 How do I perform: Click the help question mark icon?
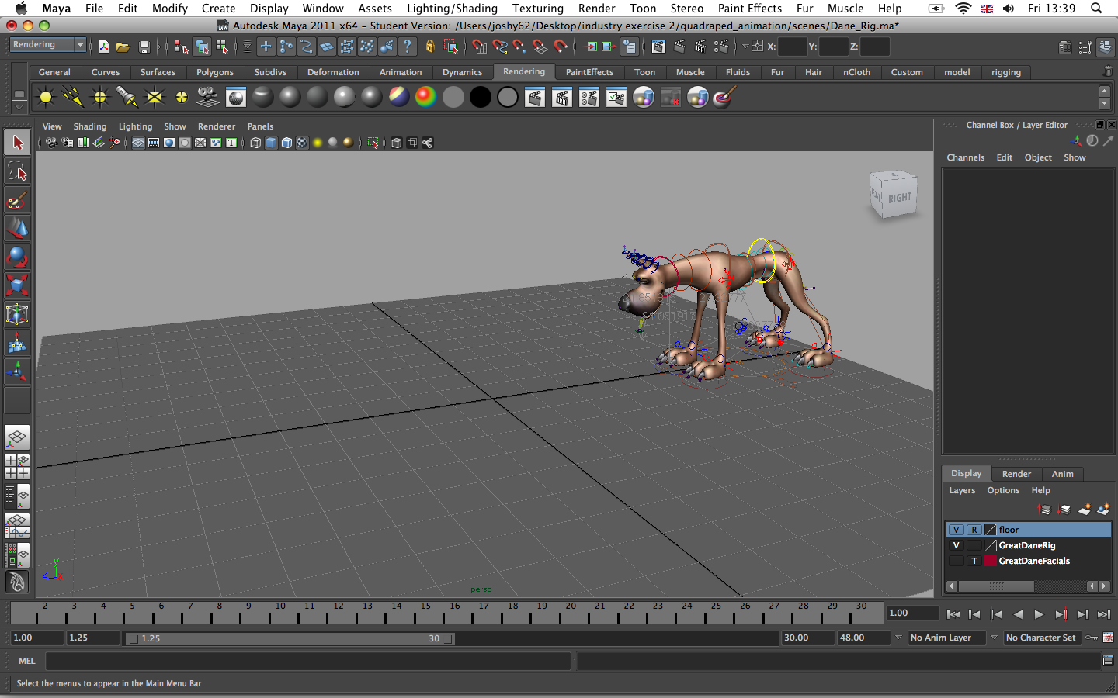point(407,47)
